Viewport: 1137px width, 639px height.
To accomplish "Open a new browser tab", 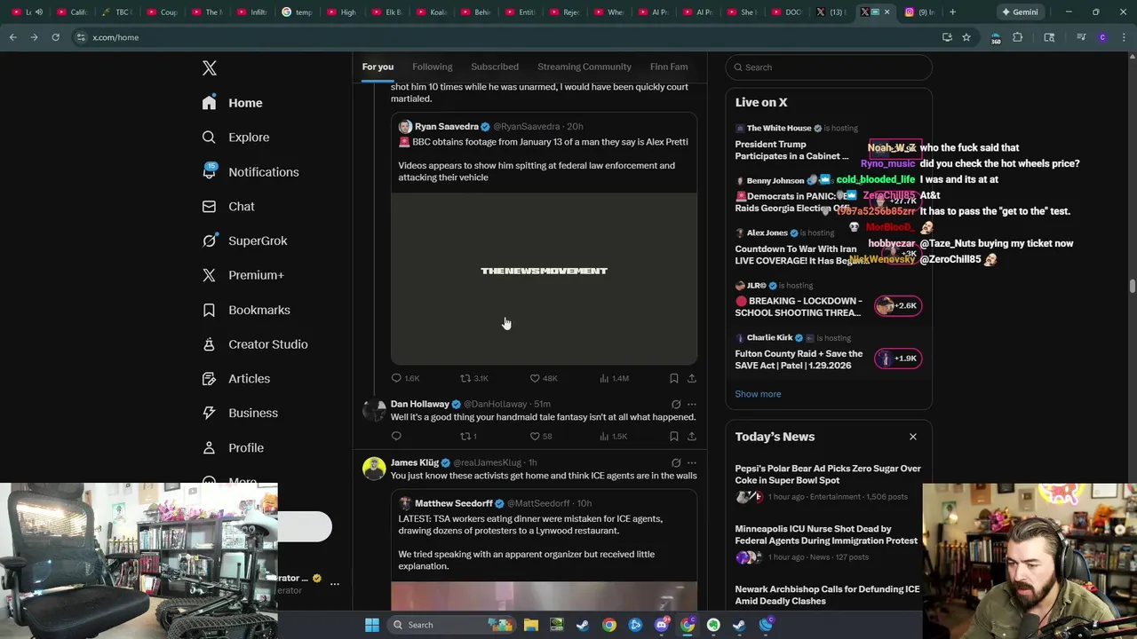I will click(952, 12).
